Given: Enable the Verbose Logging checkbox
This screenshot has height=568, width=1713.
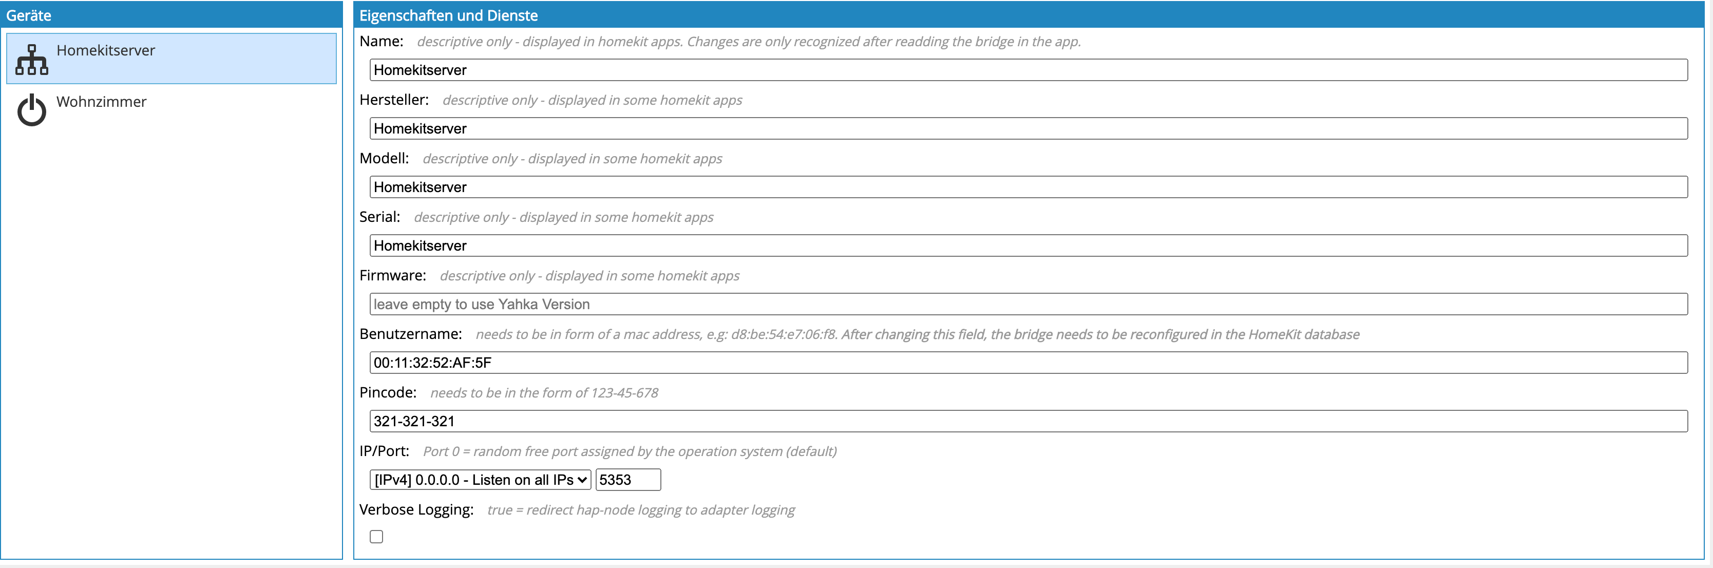Looking at the screenshot, I should tap(376, 537).
